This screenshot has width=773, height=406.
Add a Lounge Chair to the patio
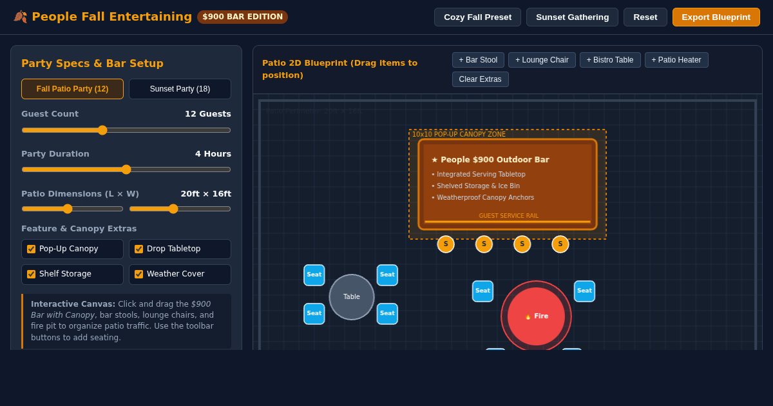[542, 60]
